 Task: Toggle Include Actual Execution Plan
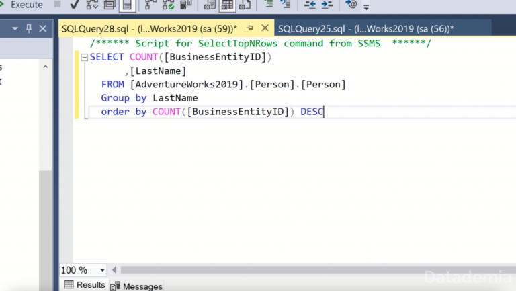click(151, 5)
